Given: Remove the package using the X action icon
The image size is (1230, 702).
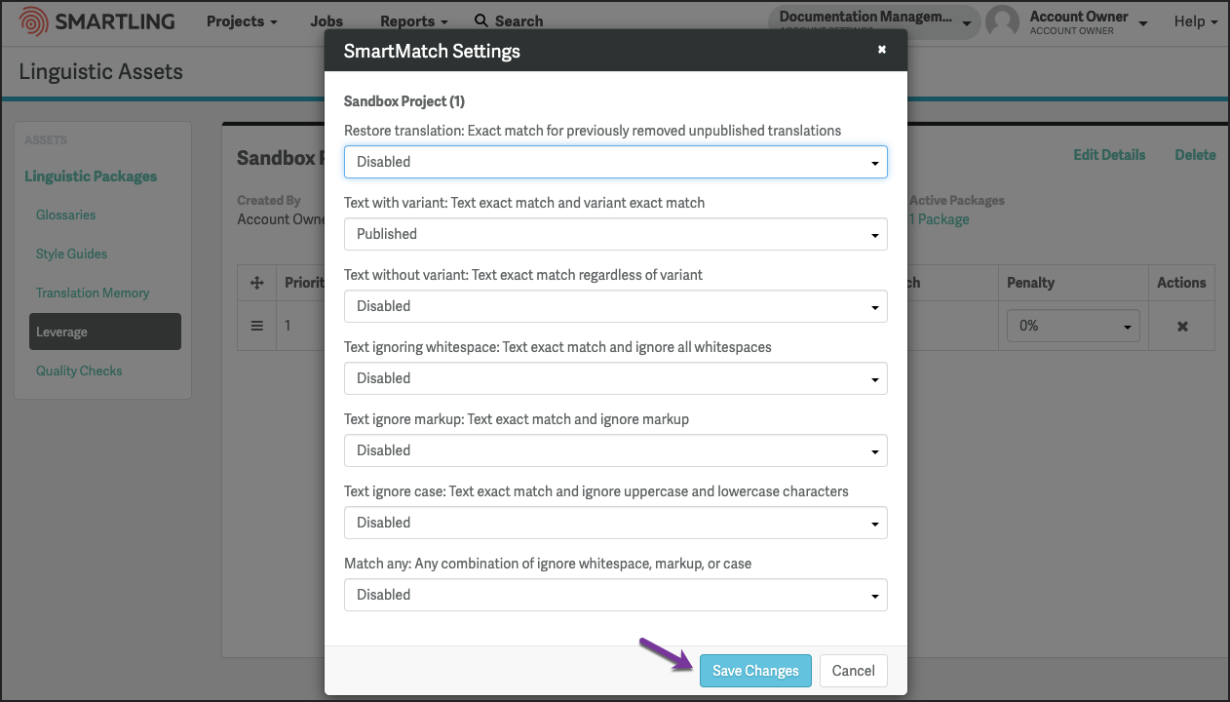Looking at the screenshot, I should 1182,327.
